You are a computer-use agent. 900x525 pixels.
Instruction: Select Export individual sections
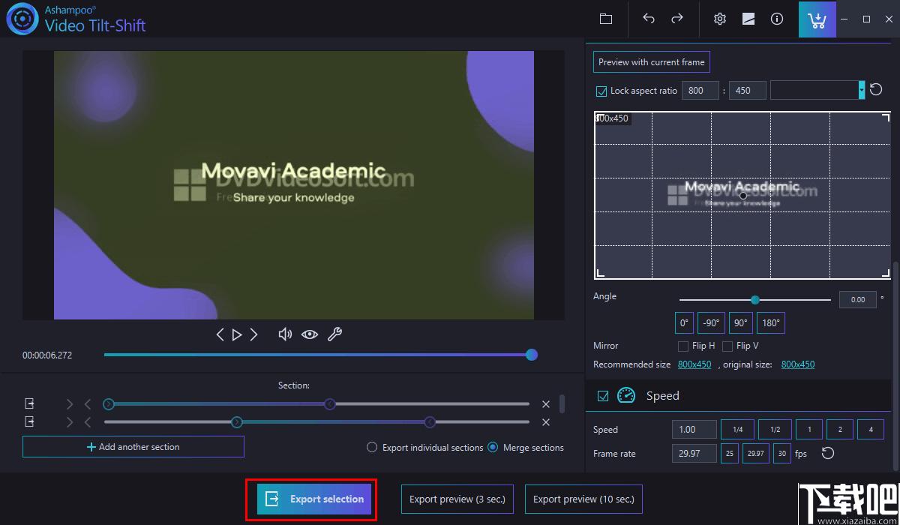372,447
